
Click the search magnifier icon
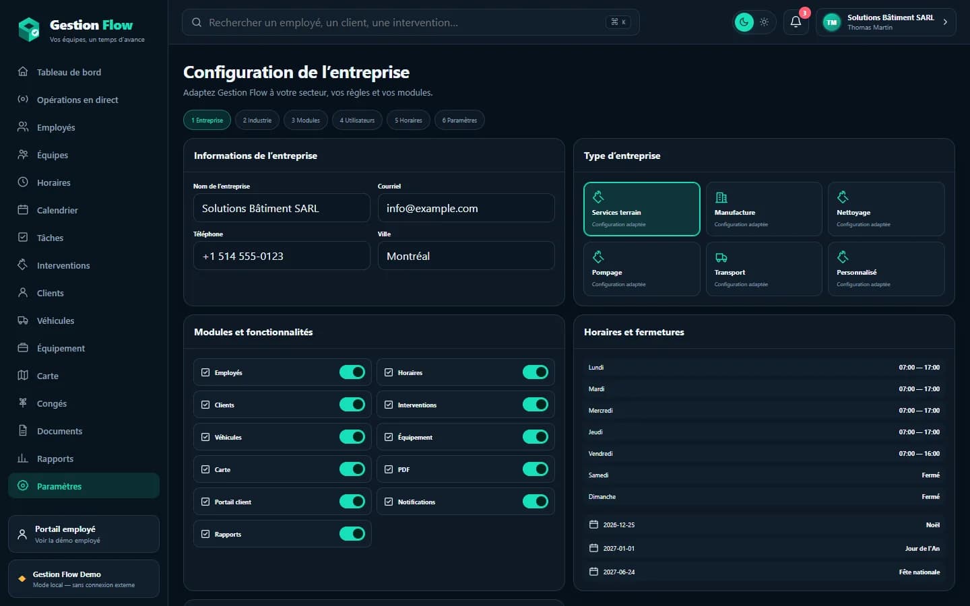[x=197, y=22]
